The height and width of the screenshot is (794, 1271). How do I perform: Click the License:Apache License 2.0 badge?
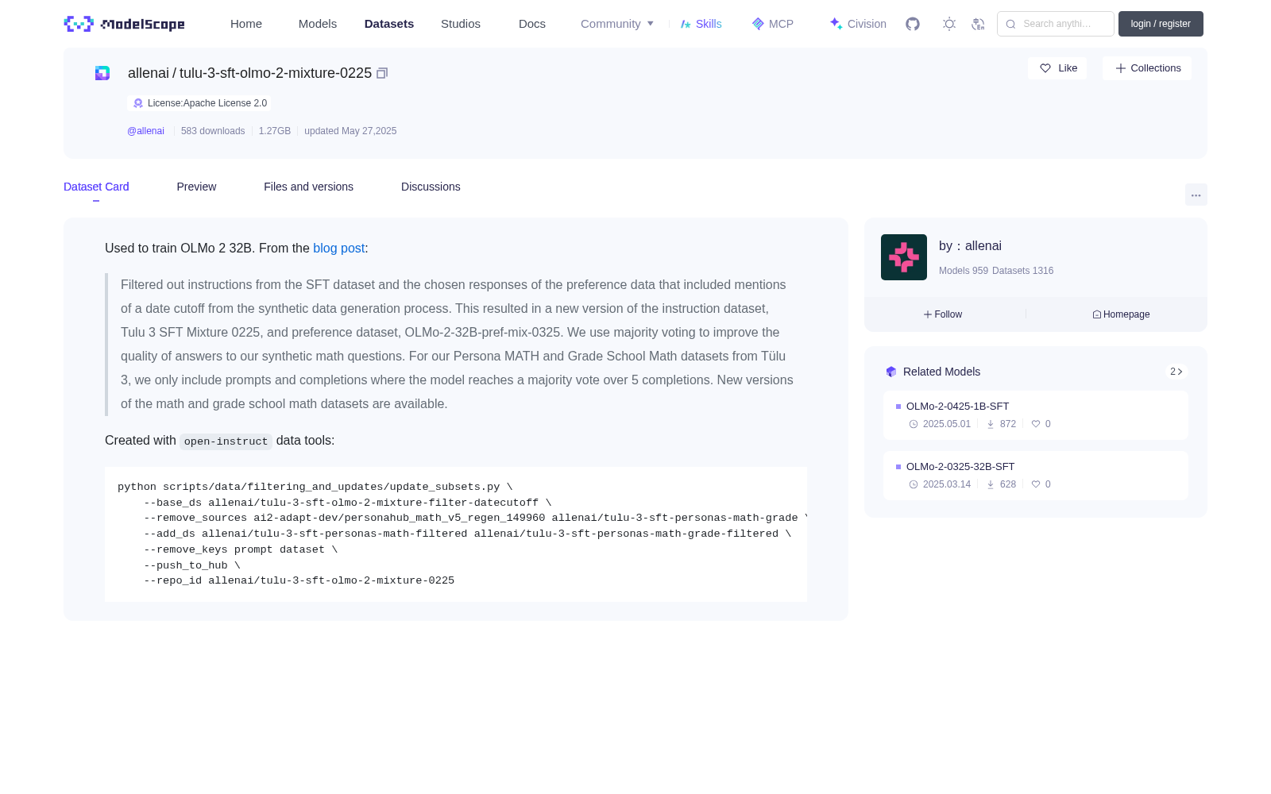199,103
